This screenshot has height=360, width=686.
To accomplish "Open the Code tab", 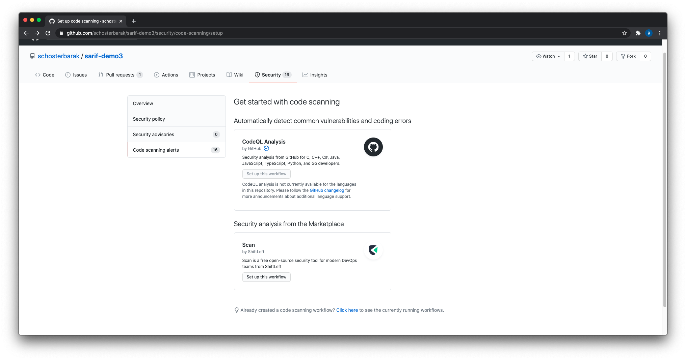I will pos(45,75).
